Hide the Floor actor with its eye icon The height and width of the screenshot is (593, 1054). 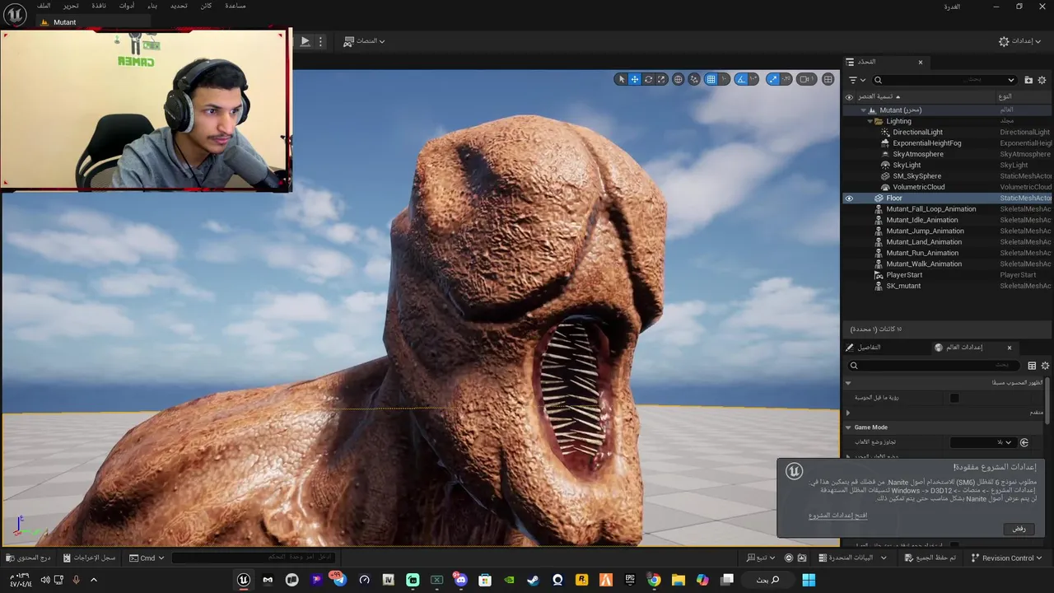(x=849, y=198)
